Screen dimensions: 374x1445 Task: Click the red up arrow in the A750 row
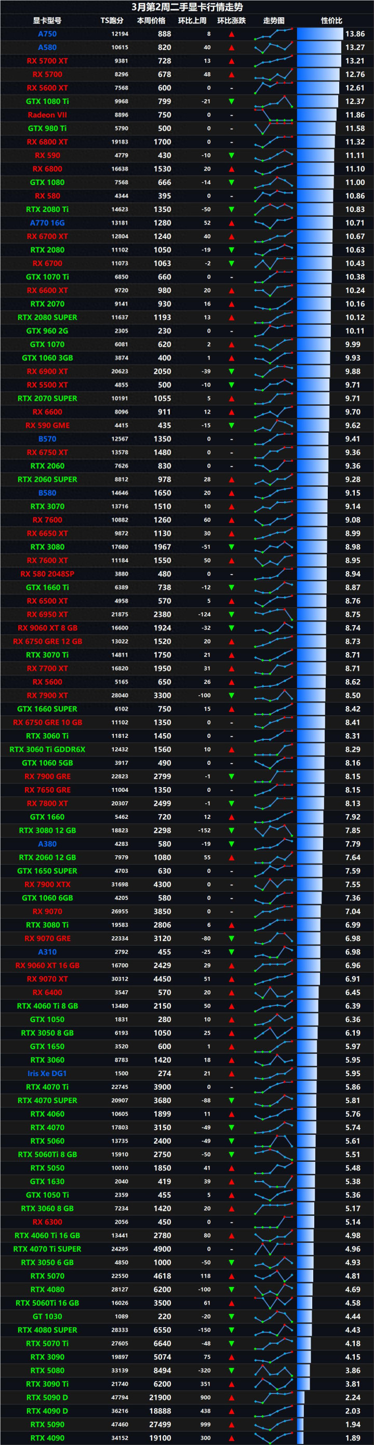(232, 34)
